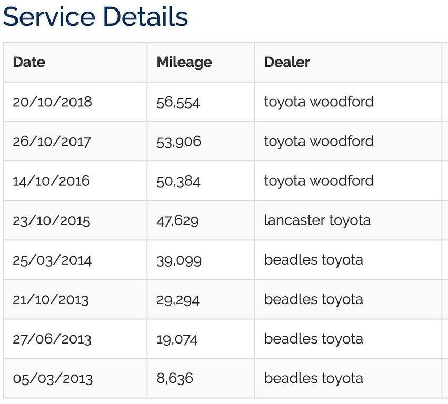Select the Mileage column header
The image size is (448, 404).
pyautogui.click(x=184, y=63)
